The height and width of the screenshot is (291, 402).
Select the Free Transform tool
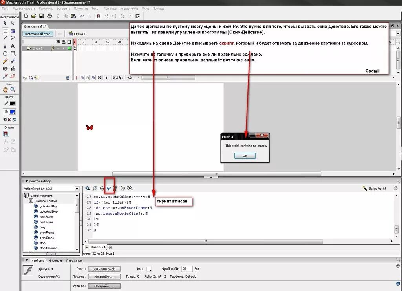click(5, 31)
